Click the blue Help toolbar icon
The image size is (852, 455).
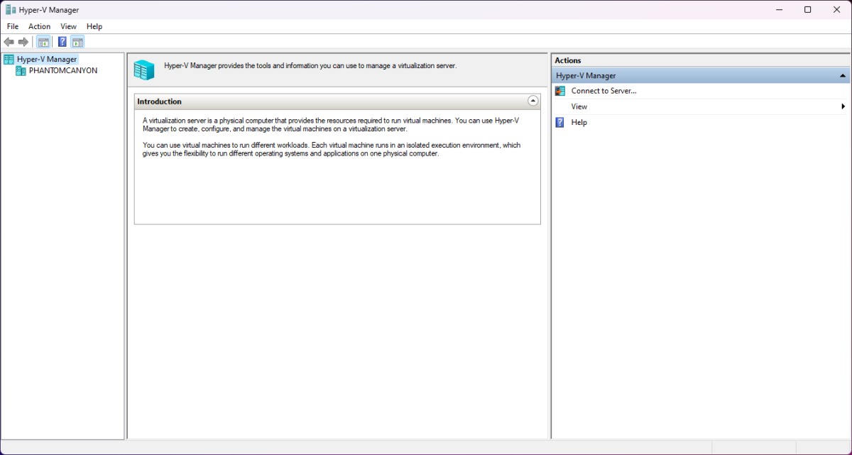coord(62,42)
